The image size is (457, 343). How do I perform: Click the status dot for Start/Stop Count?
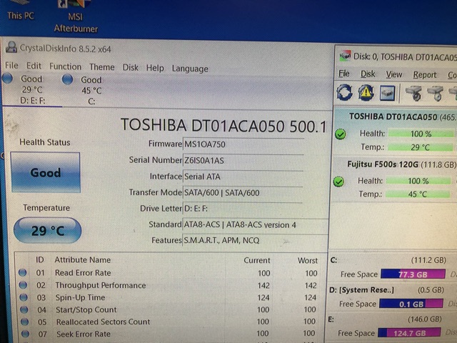point(24,309)
